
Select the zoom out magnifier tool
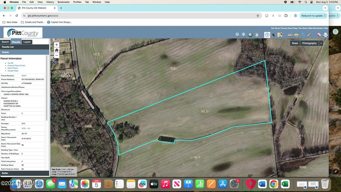point(244,35)
